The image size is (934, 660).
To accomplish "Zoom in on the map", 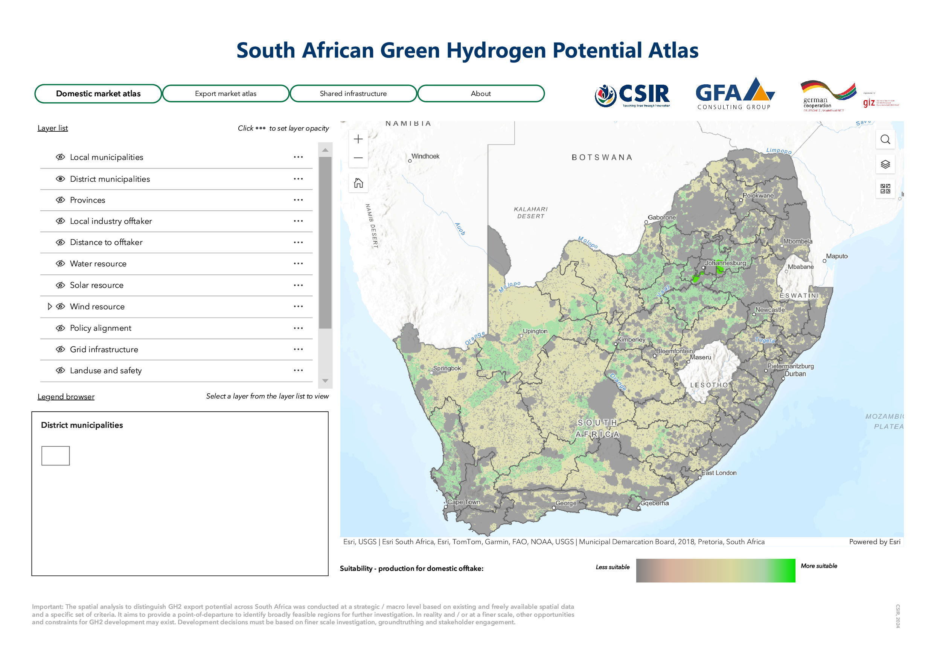I will tap(358, 139).
